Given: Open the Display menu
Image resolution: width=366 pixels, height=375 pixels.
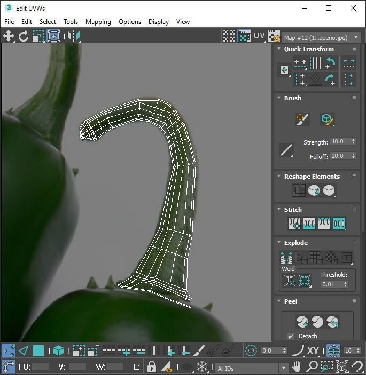Looking at the screenshot, I should coord(159,22).
